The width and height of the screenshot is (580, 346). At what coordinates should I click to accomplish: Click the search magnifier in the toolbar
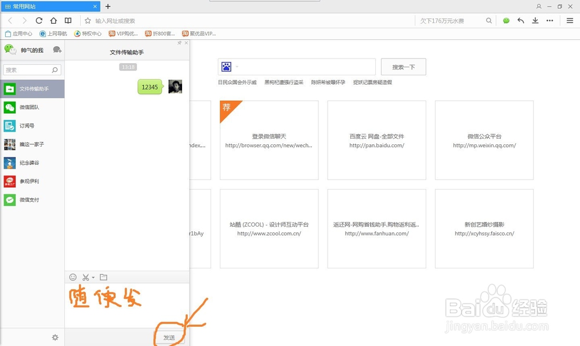click(x=488, y=21)
